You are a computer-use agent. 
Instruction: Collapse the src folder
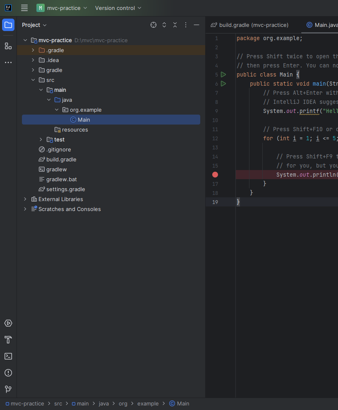click(33, 80)
